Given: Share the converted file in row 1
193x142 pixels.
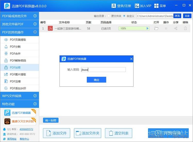Looking at the screenshot, I should click(x=176, y=28).
